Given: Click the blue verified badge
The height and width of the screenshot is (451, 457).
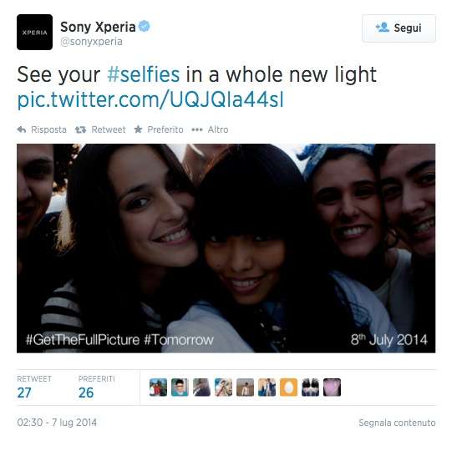Looking at the screenshot, I should [x=144, y=27].
